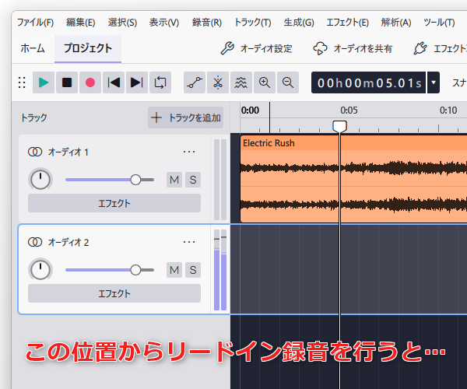The image size is (467, 389).
Task: Click the playhead handle on the ruler
Action: (x=340, y=127)
